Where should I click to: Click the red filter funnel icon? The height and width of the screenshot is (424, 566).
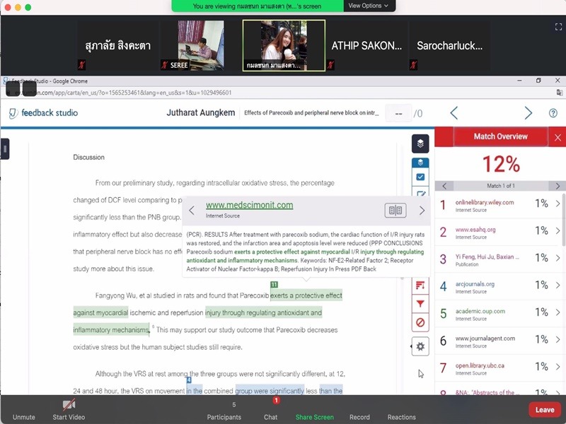pyautogui.click(x=420, y=304)
